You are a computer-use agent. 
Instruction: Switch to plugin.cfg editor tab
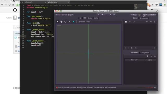point(29,2)
